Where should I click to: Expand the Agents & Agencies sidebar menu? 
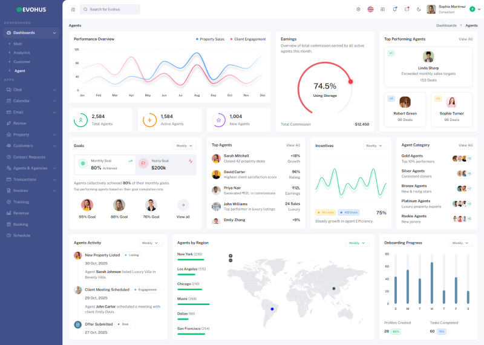tap(30, 168)
